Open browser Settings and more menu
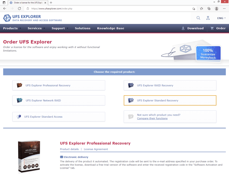The image size is (229, 174). 224,8
